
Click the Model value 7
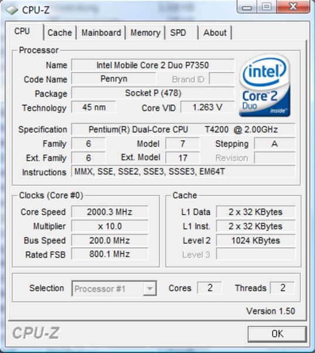coord(182,144)
